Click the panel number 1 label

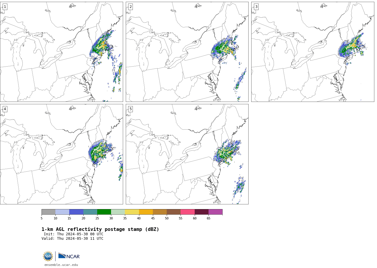[x=5, y=7]
